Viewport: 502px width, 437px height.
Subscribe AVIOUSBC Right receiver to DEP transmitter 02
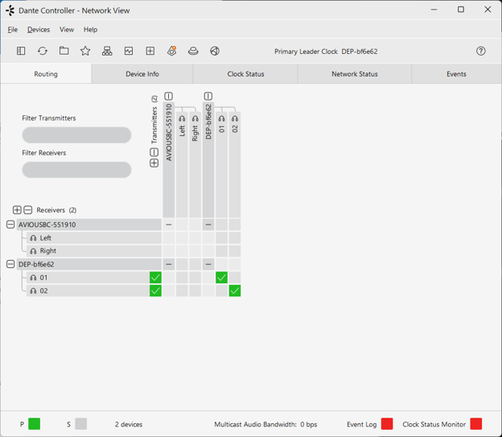[x=235, y=251]
